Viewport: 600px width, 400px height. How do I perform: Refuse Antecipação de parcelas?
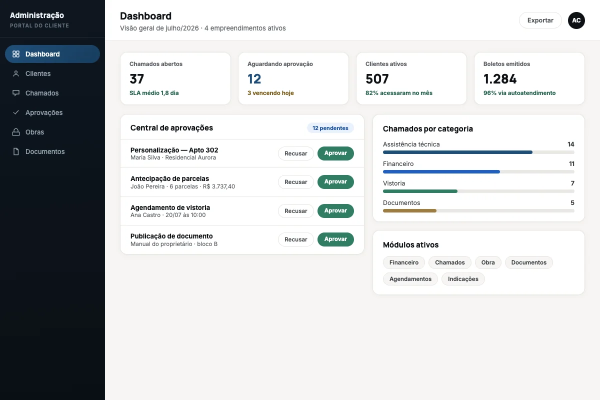pyautogui.click(x=296, y=182)
